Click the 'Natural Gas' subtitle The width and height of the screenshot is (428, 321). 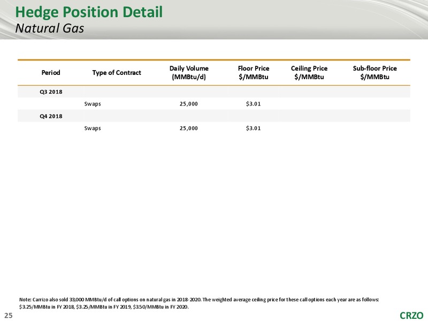[50, 28]
